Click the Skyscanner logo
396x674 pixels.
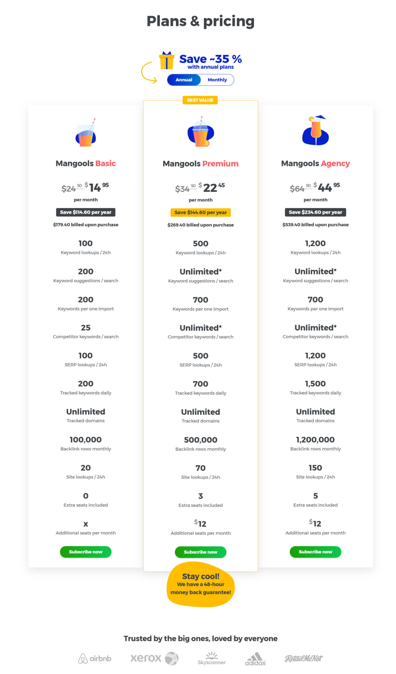pyautogui.click(x=212, y=658)
